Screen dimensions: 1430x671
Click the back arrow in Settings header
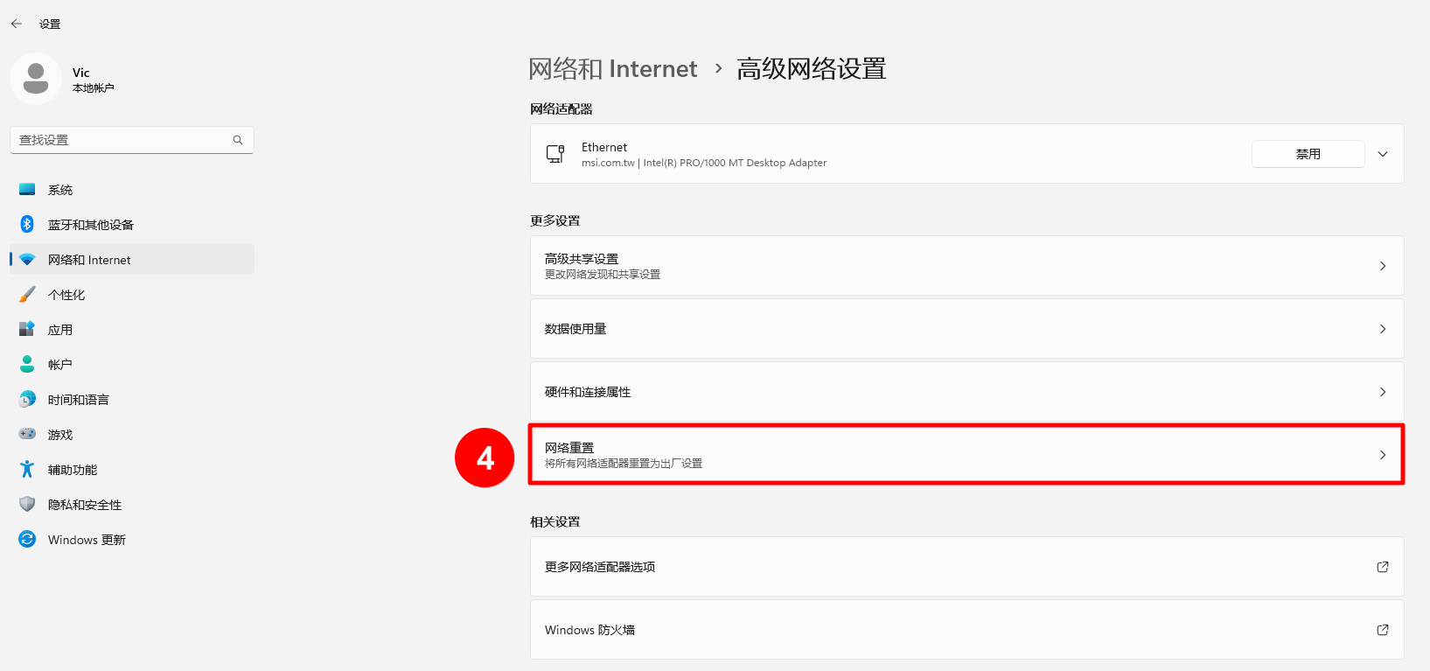17,24
